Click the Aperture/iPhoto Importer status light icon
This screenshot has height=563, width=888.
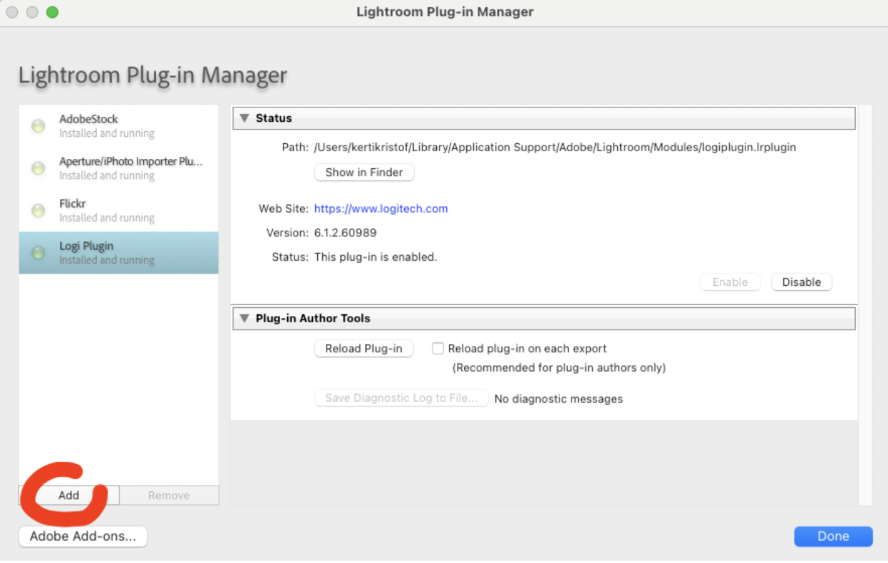(x=39, y=168)
